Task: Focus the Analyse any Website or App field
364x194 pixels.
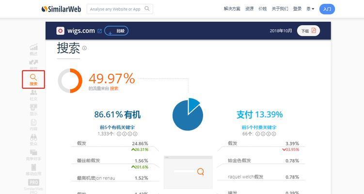Action: [120, 9]
